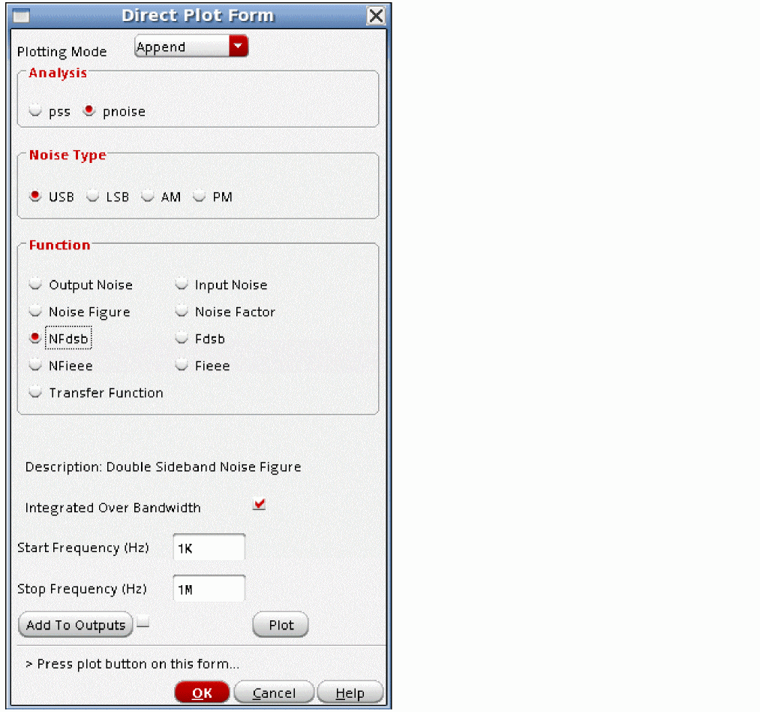Select Input Noise function
760x712 pixels.
(182, 284)
